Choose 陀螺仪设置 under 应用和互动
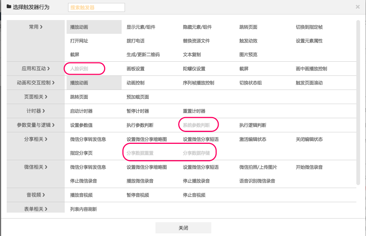This screenshot has width=366, height=236. (194, 69)
